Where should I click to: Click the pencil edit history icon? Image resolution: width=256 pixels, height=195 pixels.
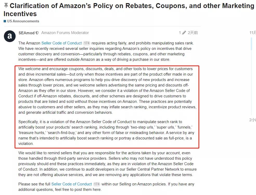point(184,33)
